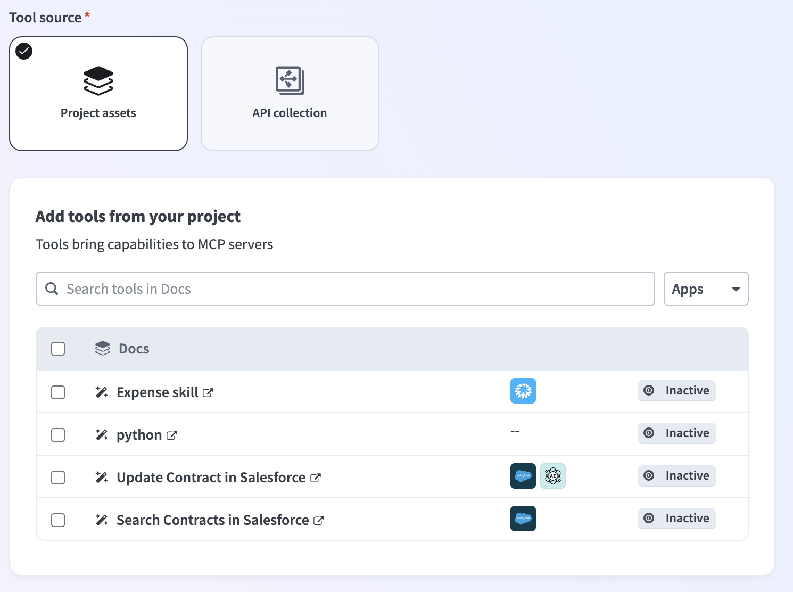The height and width of the screenshot is (592, 793).
Task: Click the blue app icon for Expense skill
Action: 523,391
